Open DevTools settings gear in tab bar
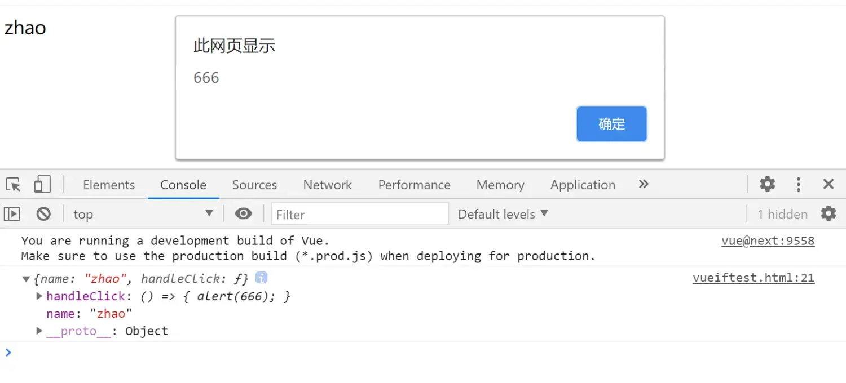The width and height of the screenshot is (846, 383). pos(767,184)
